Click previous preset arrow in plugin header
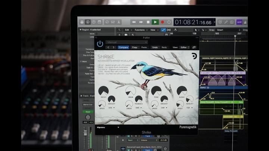 tap(108, 47)
